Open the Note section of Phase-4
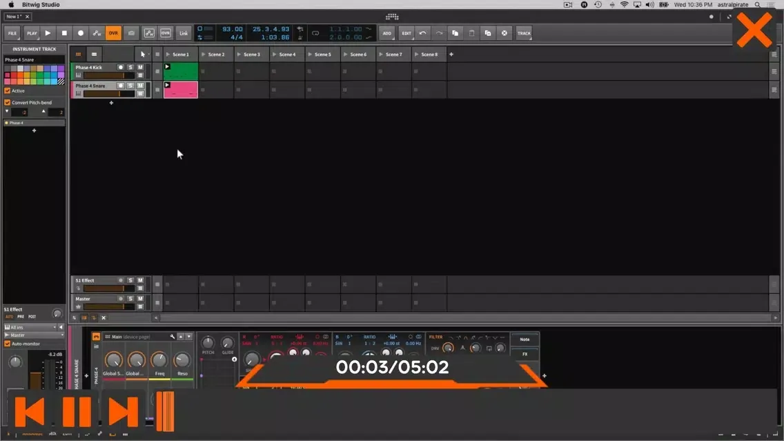784x441 pixels. tap(525, 339)
